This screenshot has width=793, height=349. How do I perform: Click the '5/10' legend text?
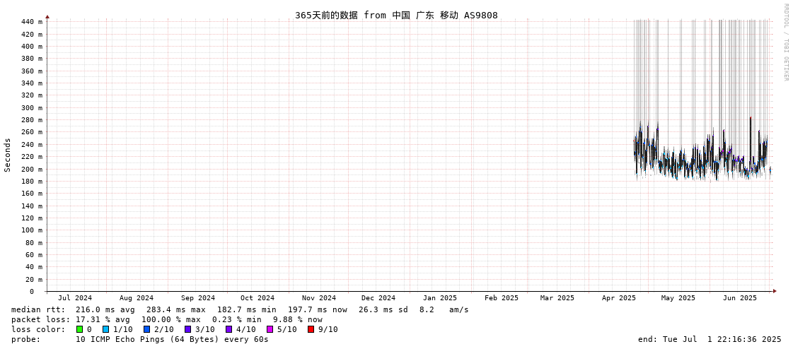point(286,329)
